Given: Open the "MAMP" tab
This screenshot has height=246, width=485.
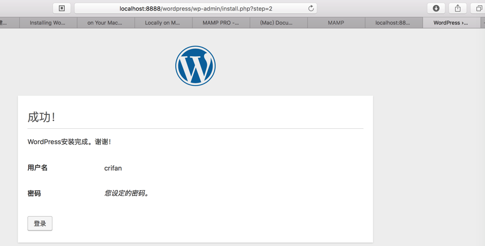Looking at the screenshot, I should point(336,23).
